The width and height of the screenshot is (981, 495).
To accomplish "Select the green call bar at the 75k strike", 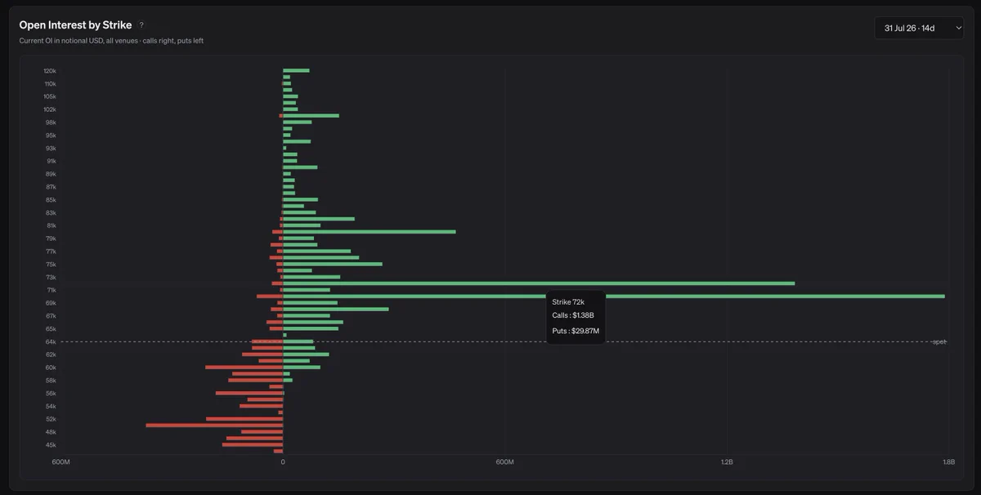I will 333,264.
